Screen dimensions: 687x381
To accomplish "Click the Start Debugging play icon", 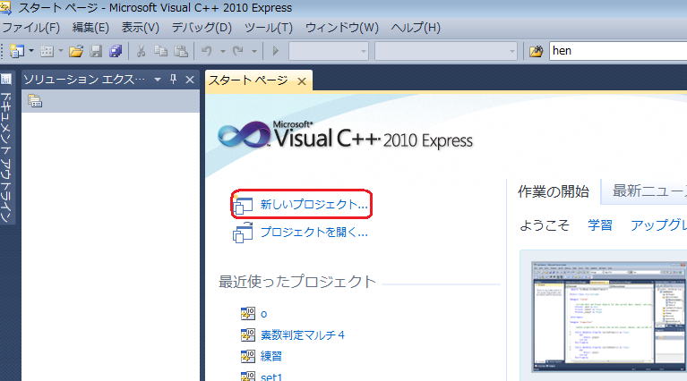I will tap(276, 51).
